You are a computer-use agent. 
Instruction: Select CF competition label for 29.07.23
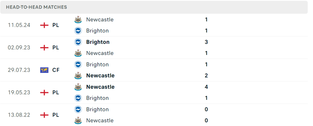56,70
